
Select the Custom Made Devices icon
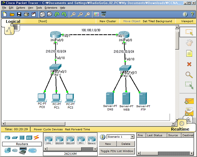pyautogui.click(x=23, y=150)
